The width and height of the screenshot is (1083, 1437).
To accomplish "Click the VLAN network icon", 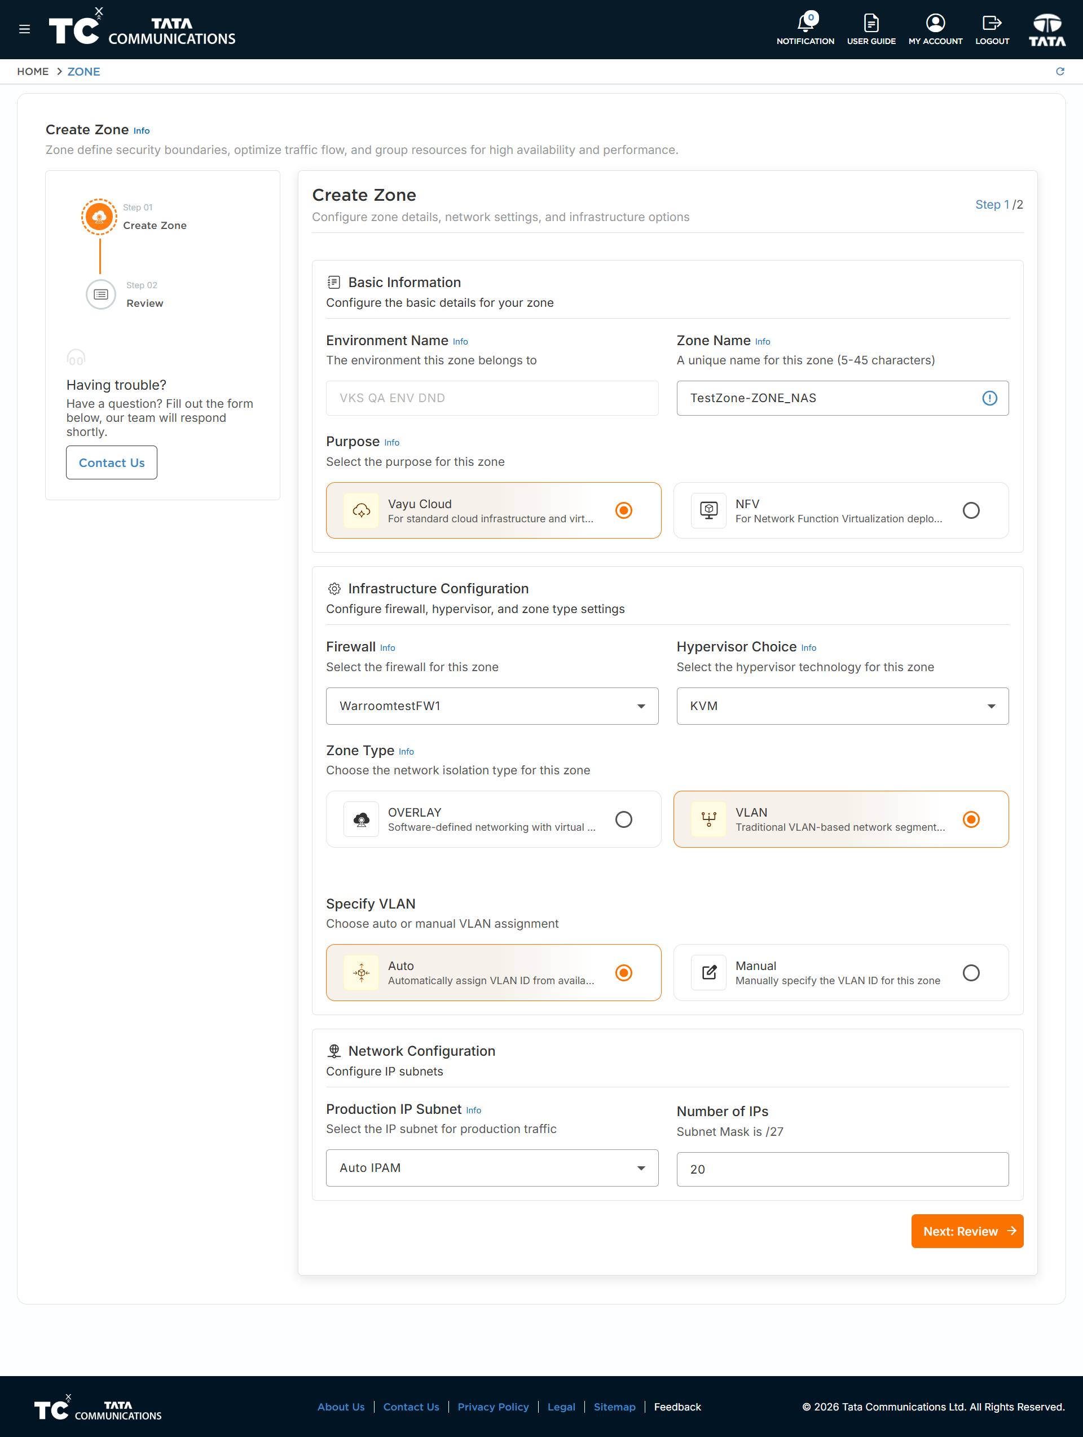I will click(709, 819).
